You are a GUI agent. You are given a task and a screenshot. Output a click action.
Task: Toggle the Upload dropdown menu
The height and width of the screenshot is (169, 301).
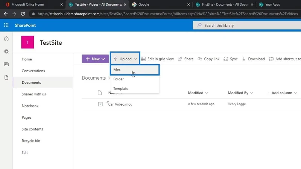coord(125,59)
